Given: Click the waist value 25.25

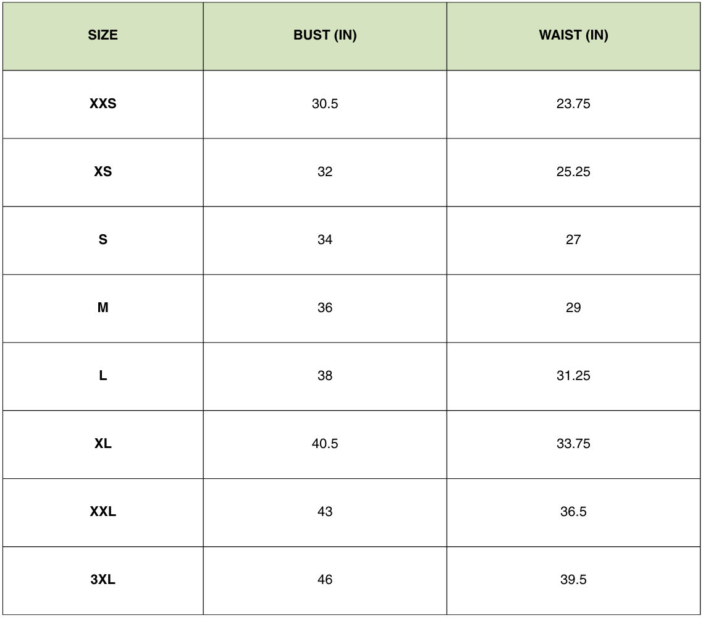Looking at the screenshot, I should 573,172.
